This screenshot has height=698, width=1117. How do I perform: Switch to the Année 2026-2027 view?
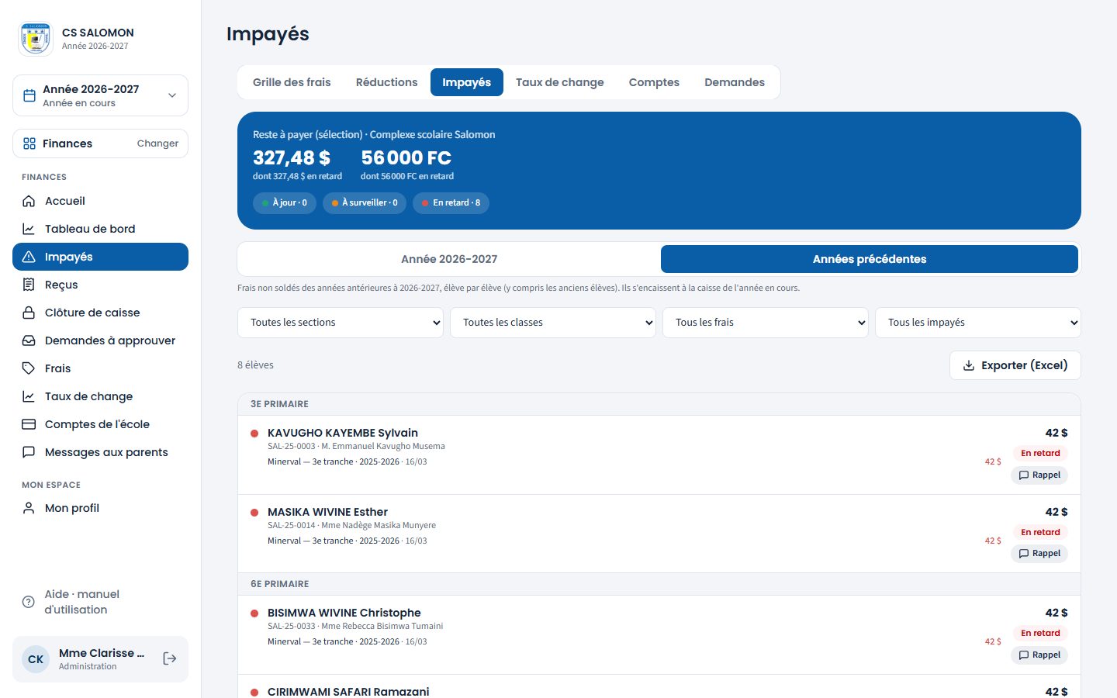coord(449,259)
